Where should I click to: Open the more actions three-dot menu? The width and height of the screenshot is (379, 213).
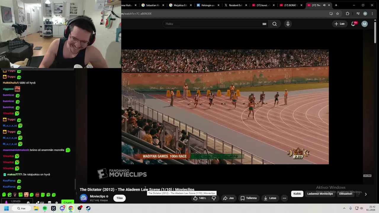284,198
